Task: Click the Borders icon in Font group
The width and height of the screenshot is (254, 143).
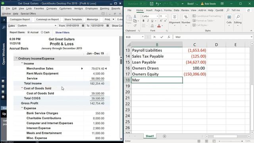Action: [144, 25]
